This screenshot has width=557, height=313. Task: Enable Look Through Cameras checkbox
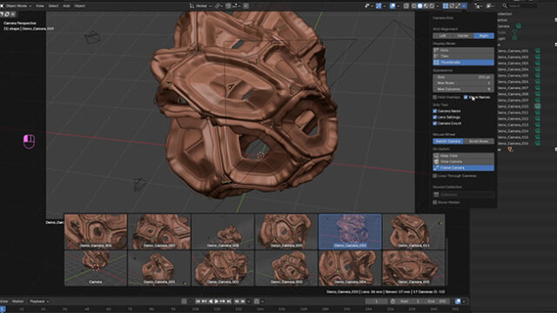tap(435, 176)
